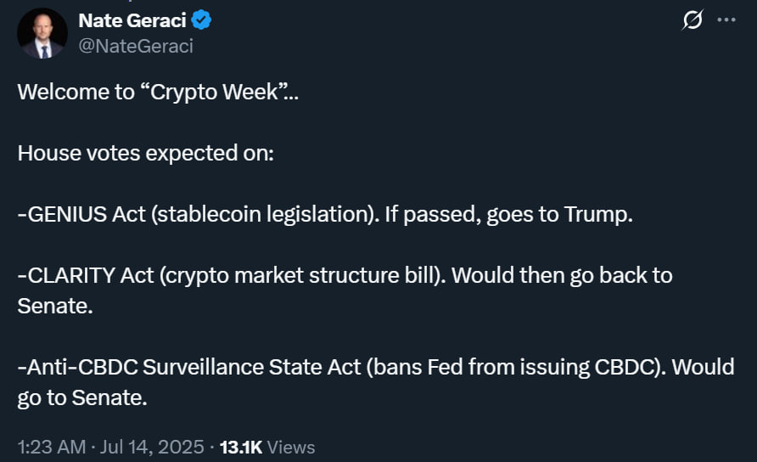This screenshot has width=757, height=462.
Task: Click the House votes expected on line
Action: [x=146, y=153]
